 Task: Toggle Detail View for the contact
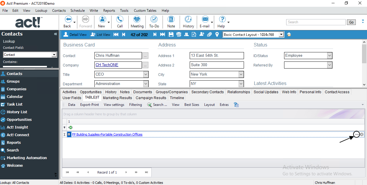[75, 34]
